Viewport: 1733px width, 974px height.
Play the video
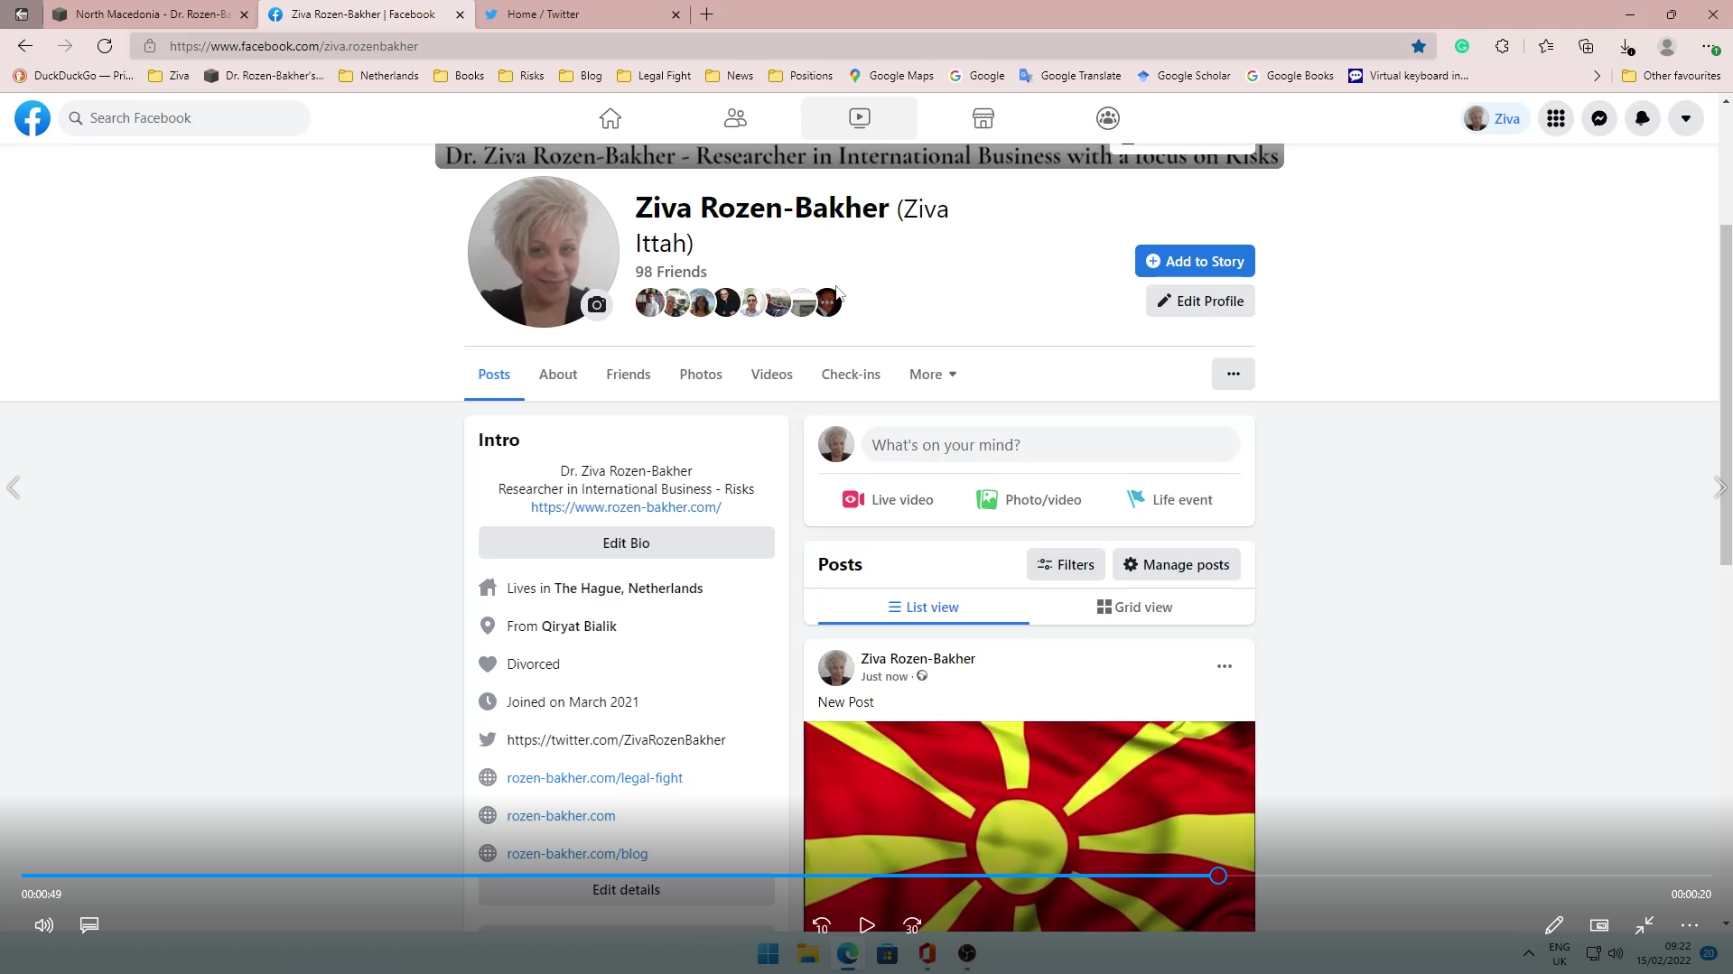click(x=867, y=925)
